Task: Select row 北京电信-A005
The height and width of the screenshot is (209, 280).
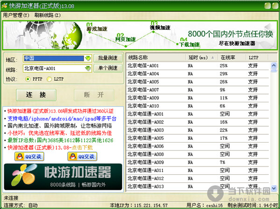Action: tap(197, 82)
